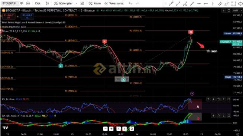Viewport: 243px width, 136px height.
Task: Open the 15dk interval selector
Action: click(x=38, y=3)
